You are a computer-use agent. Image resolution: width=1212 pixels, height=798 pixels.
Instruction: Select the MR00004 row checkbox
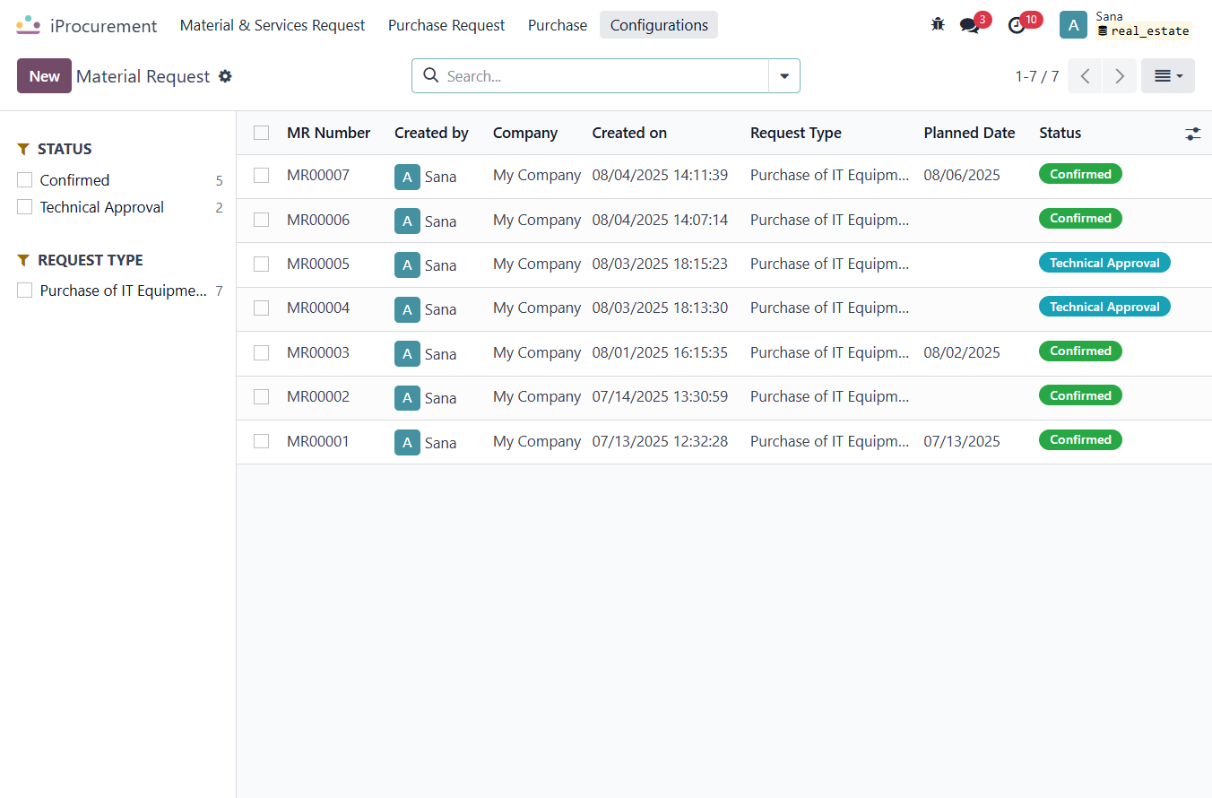tap(261, 308)
